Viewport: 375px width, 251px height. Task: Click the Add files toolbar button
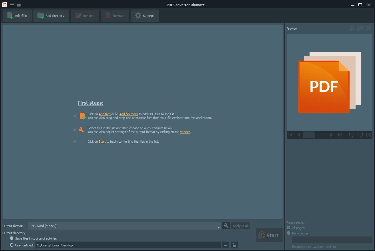click(17, 16)
